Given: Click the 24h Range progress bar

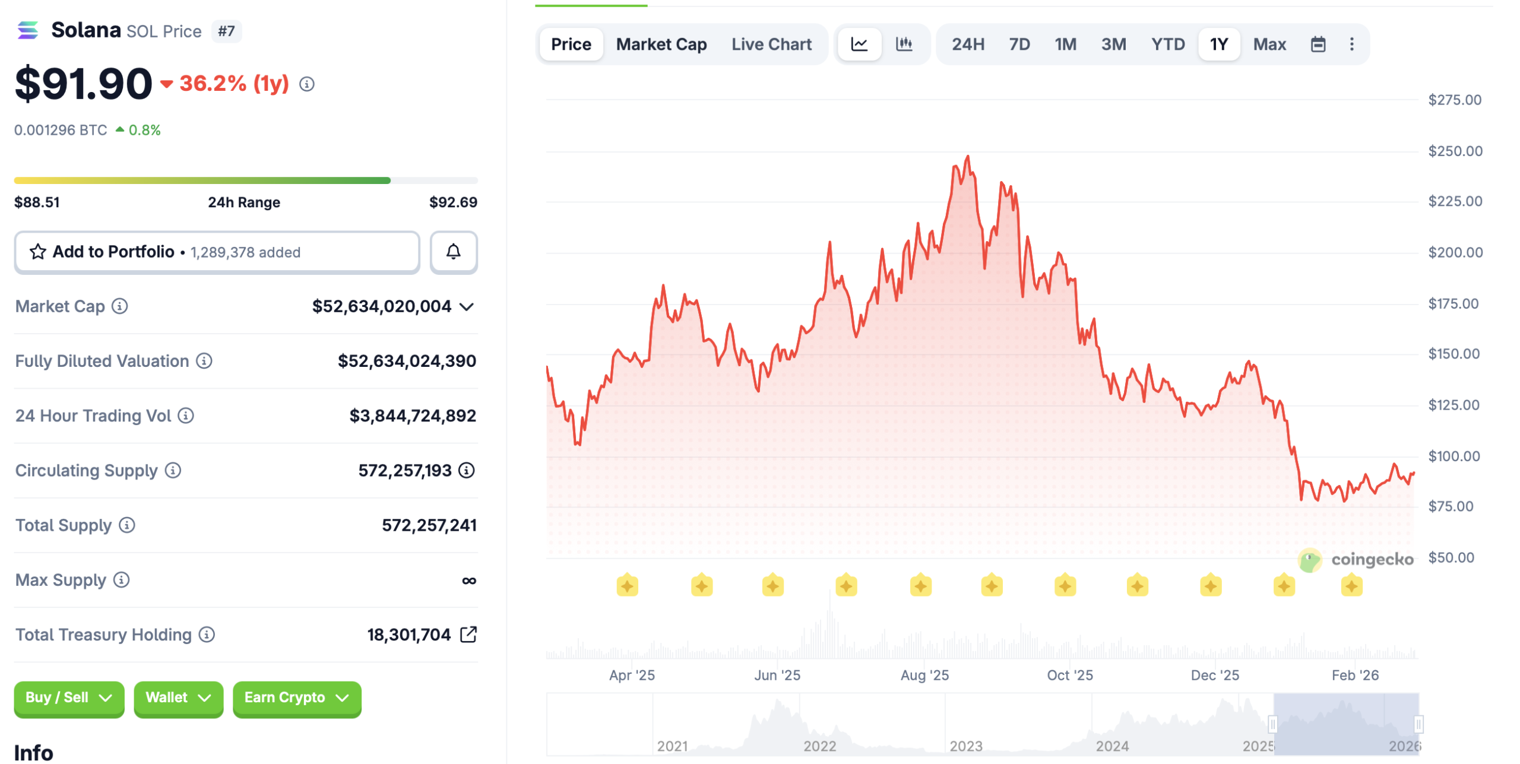Looking at the screenshot, I should click(x=245, y=180).
